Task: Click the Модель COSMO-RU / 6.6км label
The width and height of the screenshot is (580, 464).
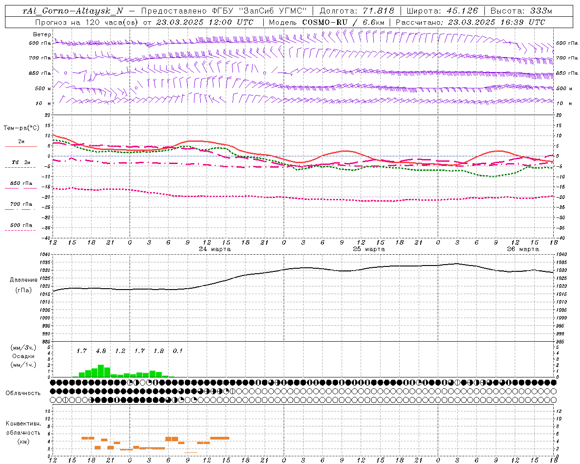Action: 327,22
